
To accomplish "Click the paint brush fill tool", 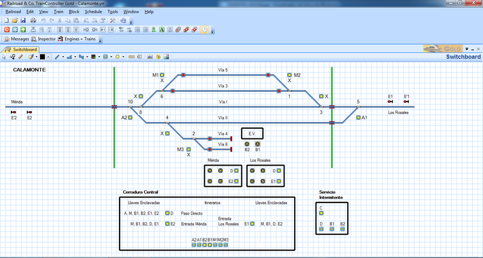I will (x=31, y=57).
